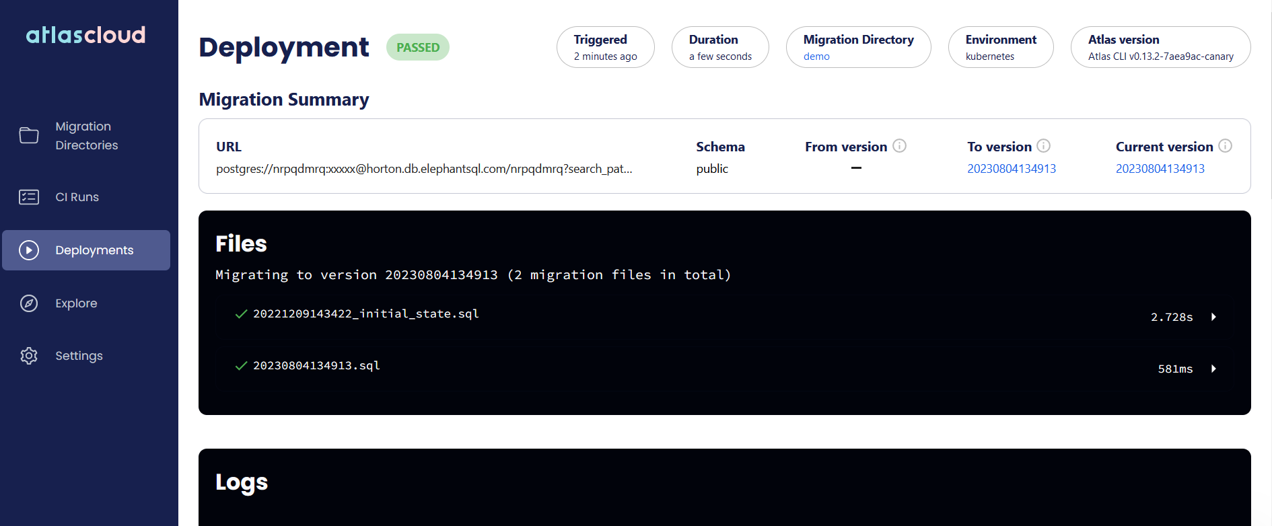This screenshot has height=526, width=1272.
Task: Click info icon next to To version
Action: [x=1044, y=146]
